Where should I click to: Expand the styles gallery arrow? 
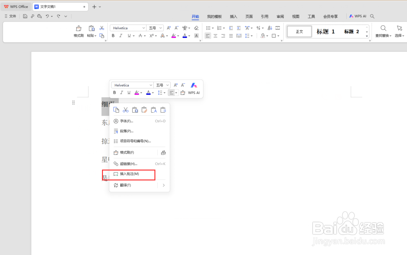point(367,36)
